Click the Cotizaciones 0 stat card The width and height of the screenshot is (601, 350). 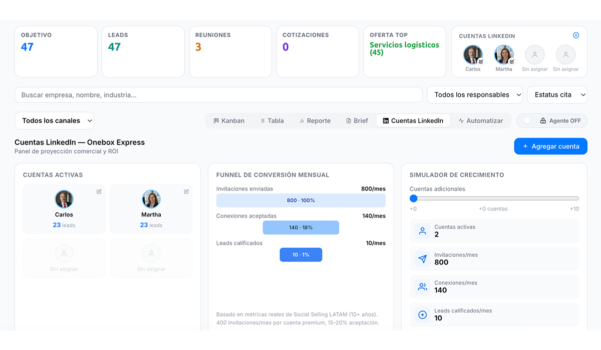click(318, 51)
